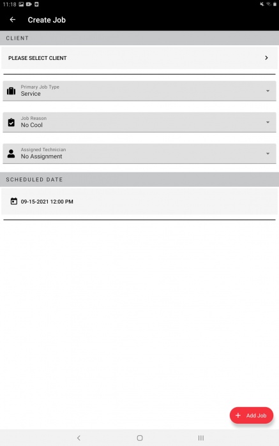Open Android recent apps icon
The width and height of the screenshot is (279, 446).
[201, 438]
